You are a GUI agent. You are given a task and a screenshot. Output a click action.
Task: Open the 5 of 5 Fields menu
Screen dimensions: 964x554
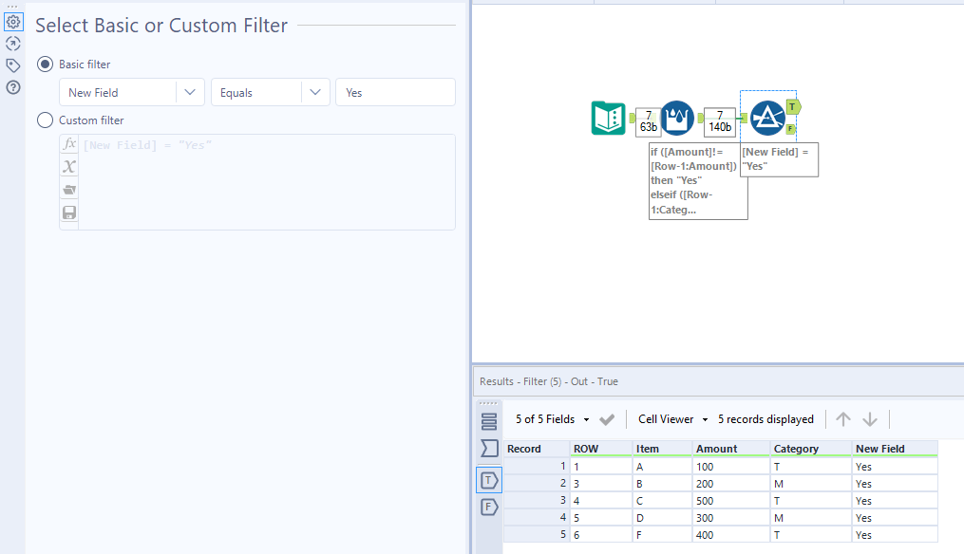point(550,418)
